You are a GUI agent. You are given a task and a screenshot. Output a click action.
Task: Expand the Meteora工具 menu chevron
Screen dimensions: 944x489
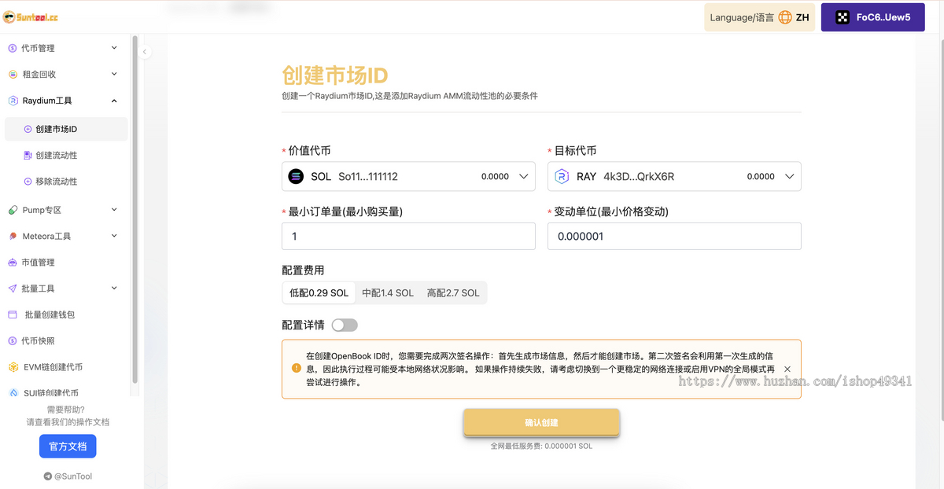(114, 236)
